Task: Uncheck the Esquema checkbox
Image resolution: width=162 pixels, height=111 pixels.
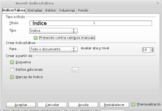Action: coord(12,62)
